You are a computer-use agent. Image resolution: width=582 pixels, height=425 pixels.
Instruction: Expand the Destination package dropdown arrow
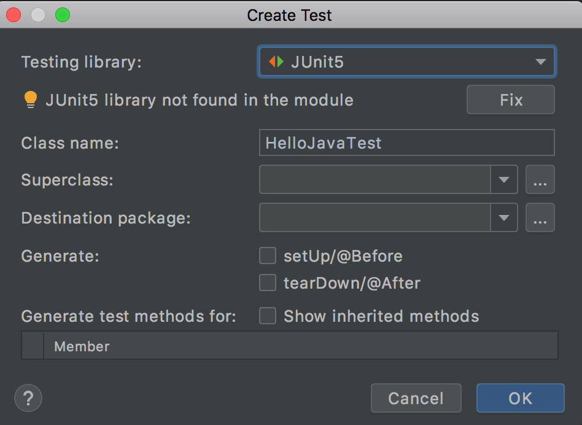tap(504, 218)
